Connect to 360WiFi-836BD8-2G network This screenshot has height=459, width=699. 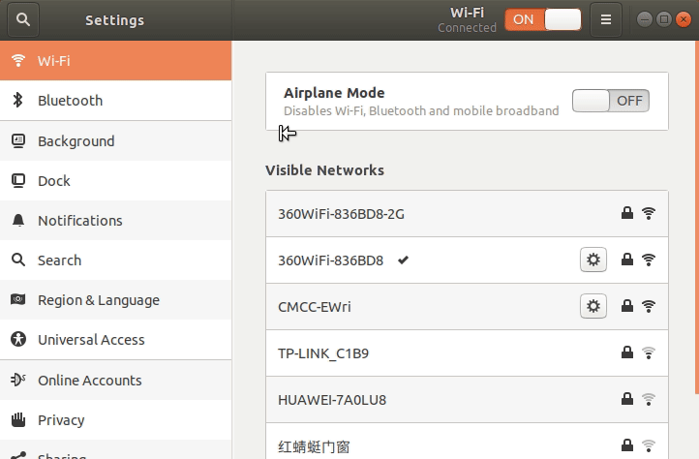click(x=467, y=214)
